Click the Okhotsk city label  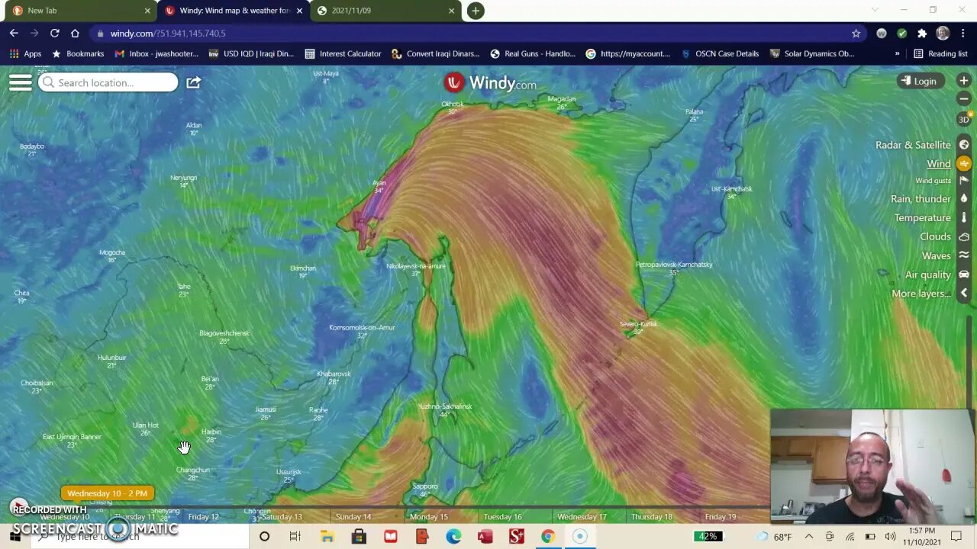(453, 104)
